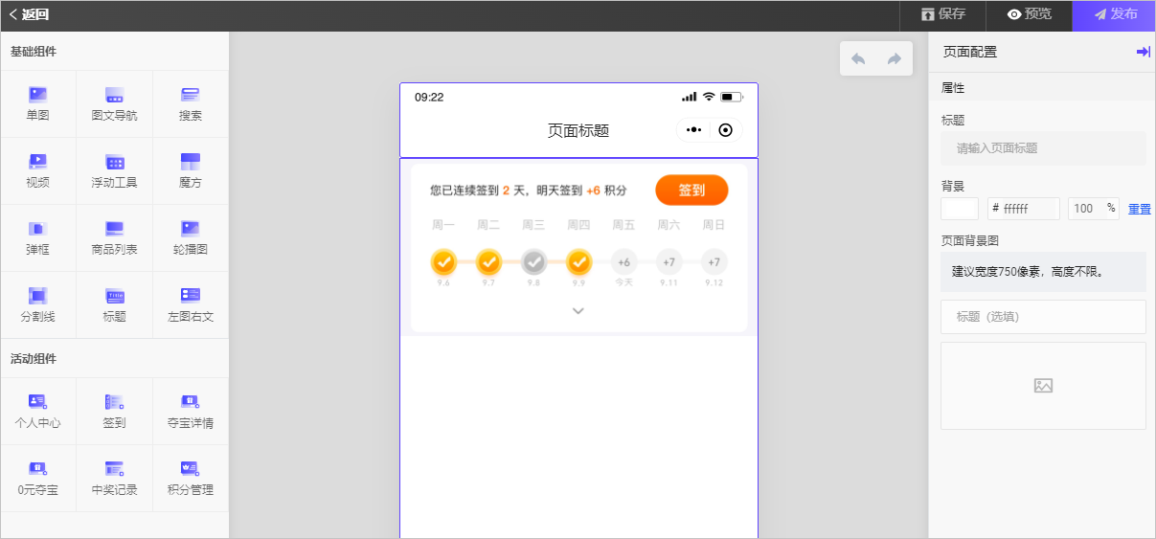The image size is (1156, 539).
Task: Reset background color via 重置 link
Action: tap(1140, 209)
